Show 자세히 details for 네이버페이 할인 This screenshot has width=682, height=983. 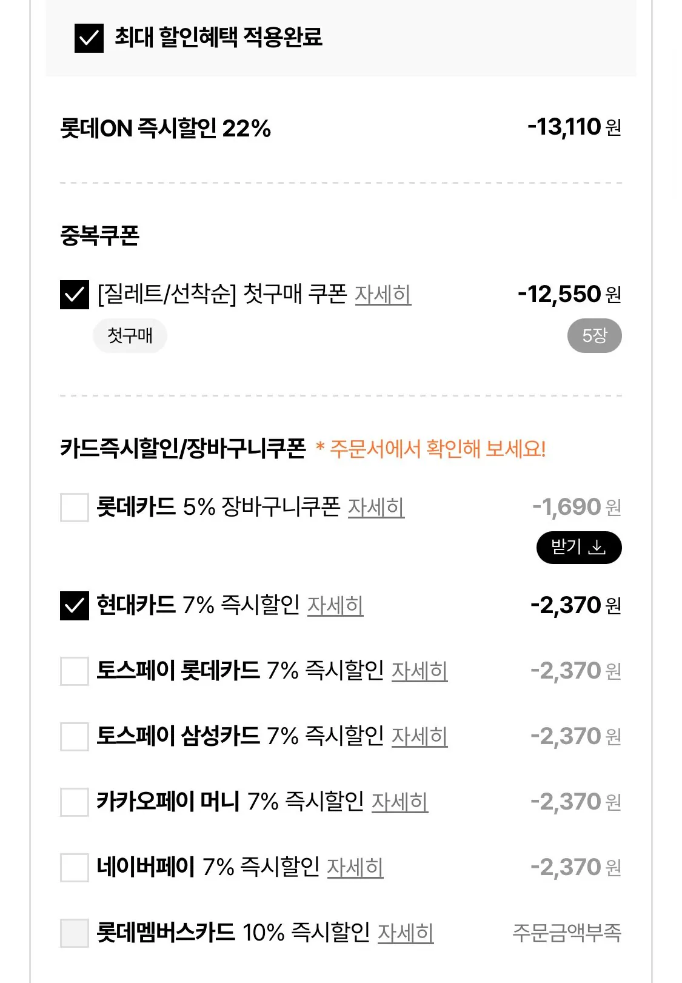pyautogui.click(x=355, y=868)
